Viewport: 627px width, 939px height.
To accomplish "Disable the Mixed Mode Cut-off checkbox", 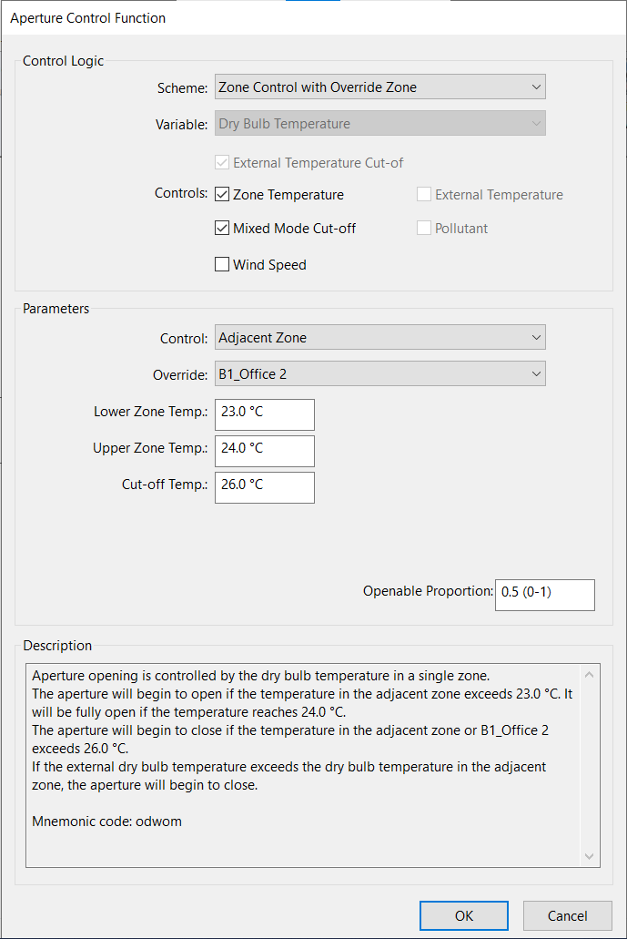I will coord(222,228).
